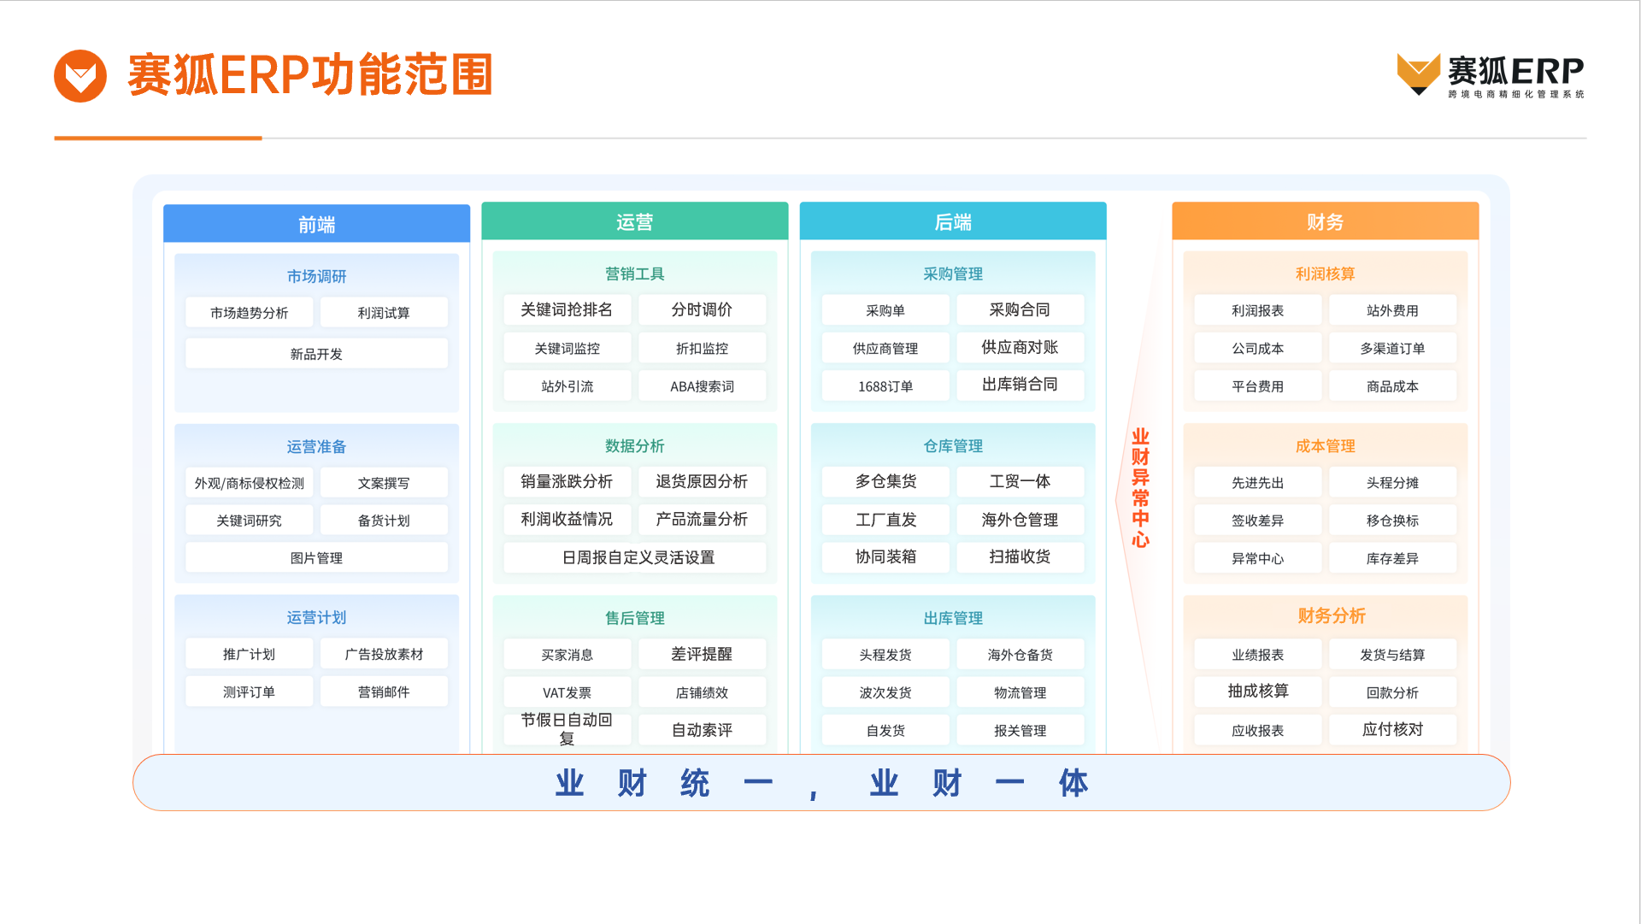The image size is (1641, 924).
Task: Click the 出库管理 section title
Action: coord(953,617)
